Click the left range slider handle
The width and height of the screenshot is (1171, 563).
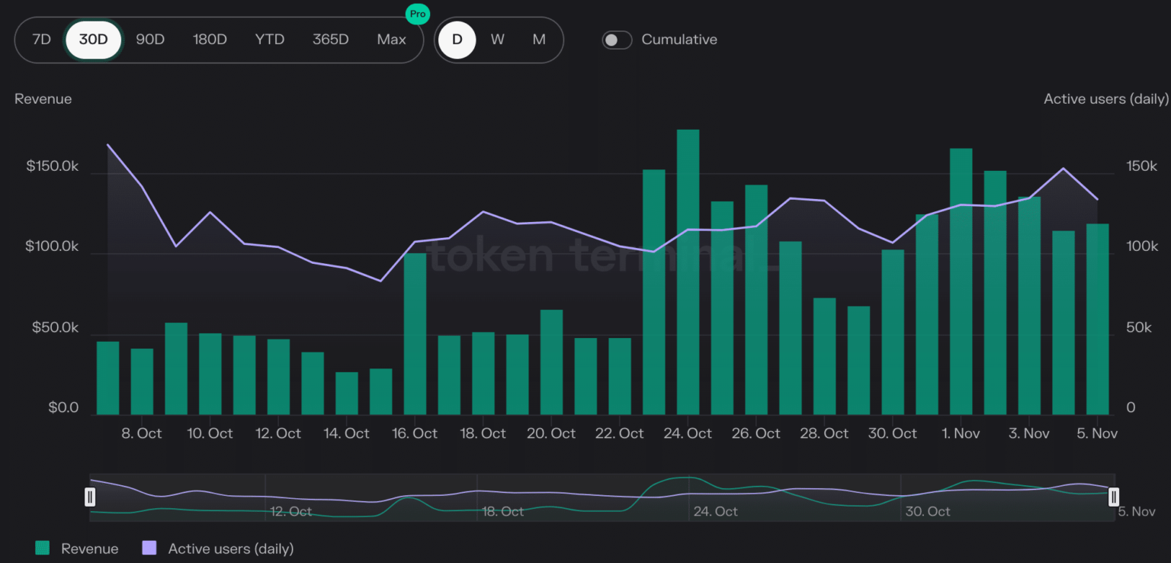(90, 497)
